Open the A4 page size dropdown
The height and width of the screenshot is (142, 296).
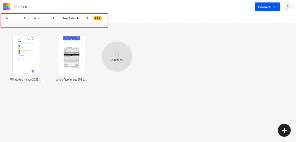pos(15,18)
